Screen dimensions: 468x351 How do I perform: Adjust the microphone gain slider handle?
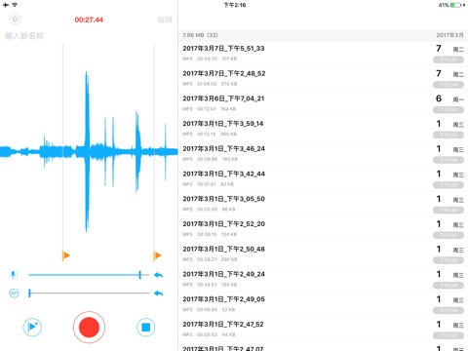tap(139, 275)
